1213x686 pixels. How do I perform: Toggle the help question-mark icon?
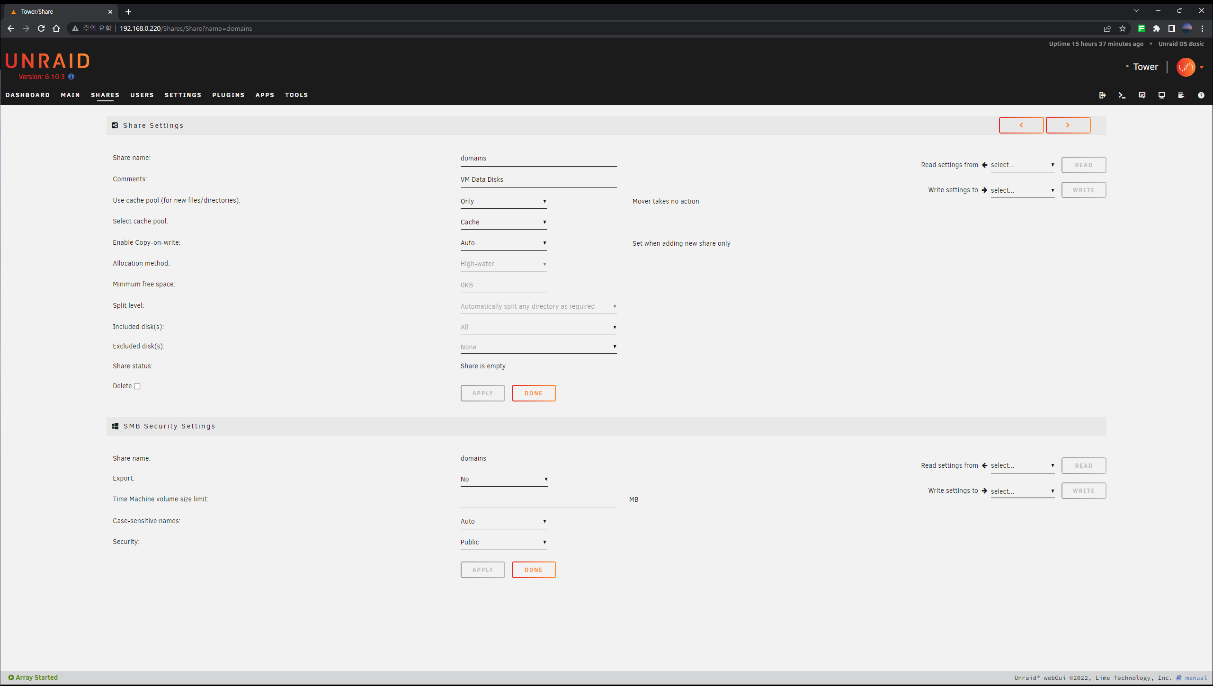coord(1201,95)
